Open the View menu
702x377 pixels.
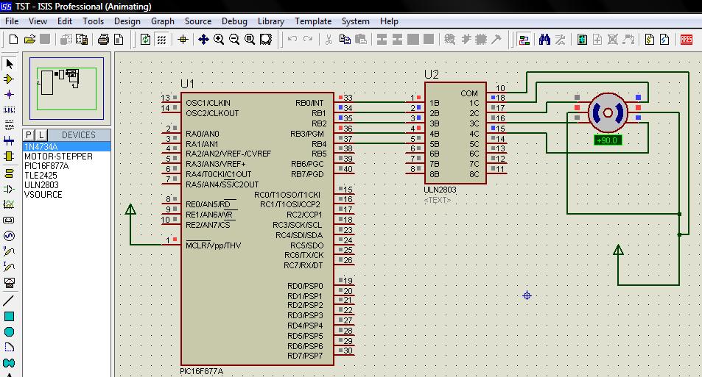pos(38,21)
